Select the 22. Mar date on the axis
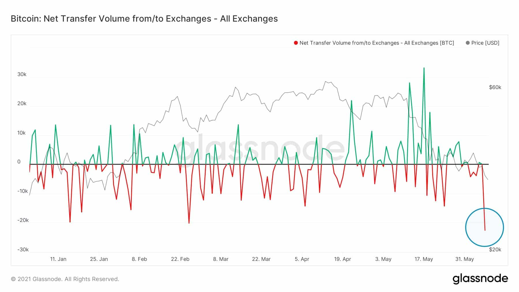This screenshot has width=519, height=292. point(261,259)
